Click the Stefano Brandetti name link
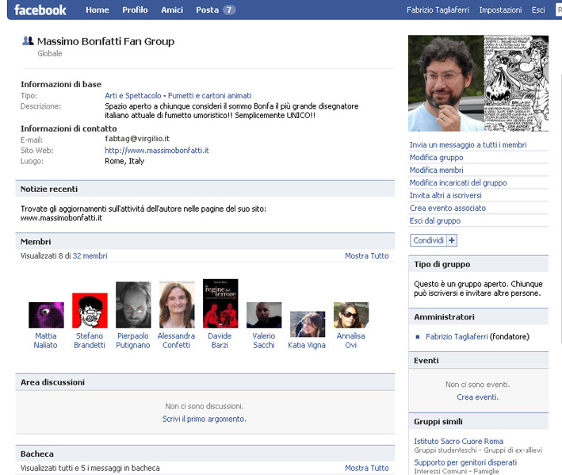This screenshot has height=475, width=562. pos(90,340)
